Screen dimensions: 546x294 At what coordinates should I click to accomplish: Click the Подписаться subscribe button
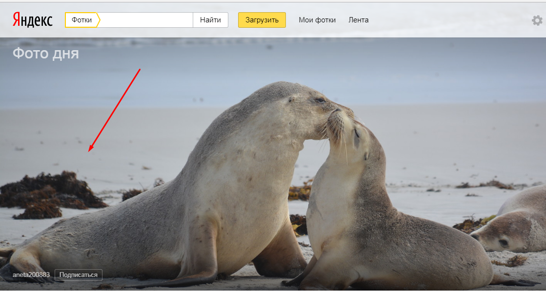pos(79,275)
